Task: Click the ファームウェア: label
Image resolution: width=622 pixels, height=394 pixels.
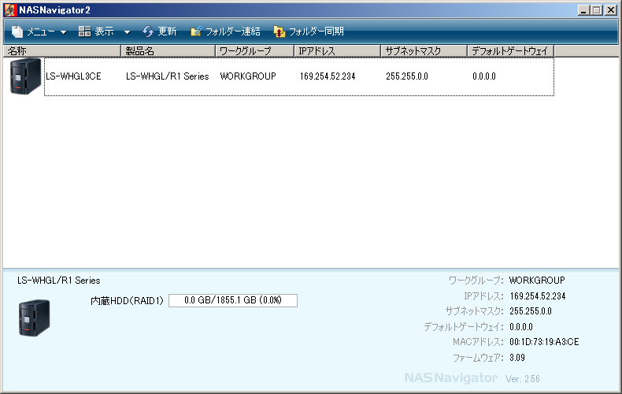Action: (x=479, y=358)
